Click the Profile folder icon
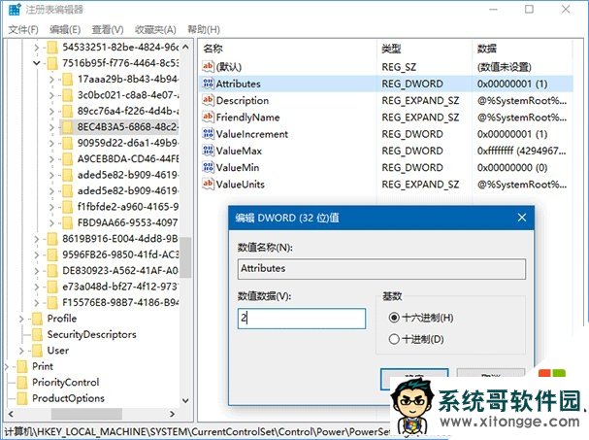589x440 pixels. [x=37, y=319]
